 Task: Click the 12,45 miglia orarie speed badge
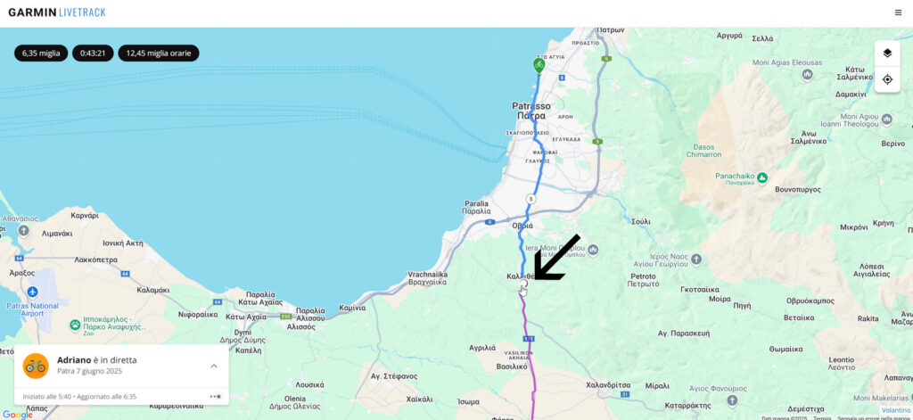point(159,53)
